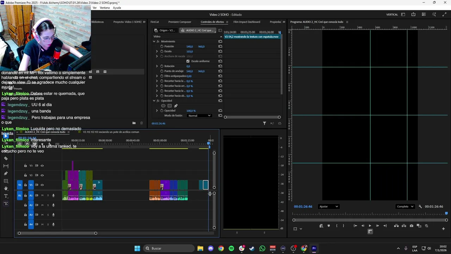The height and width of the screenshot is (254, 451).
Task: Add a marker in the Program monitor
Action: click(x=329, y=226)
